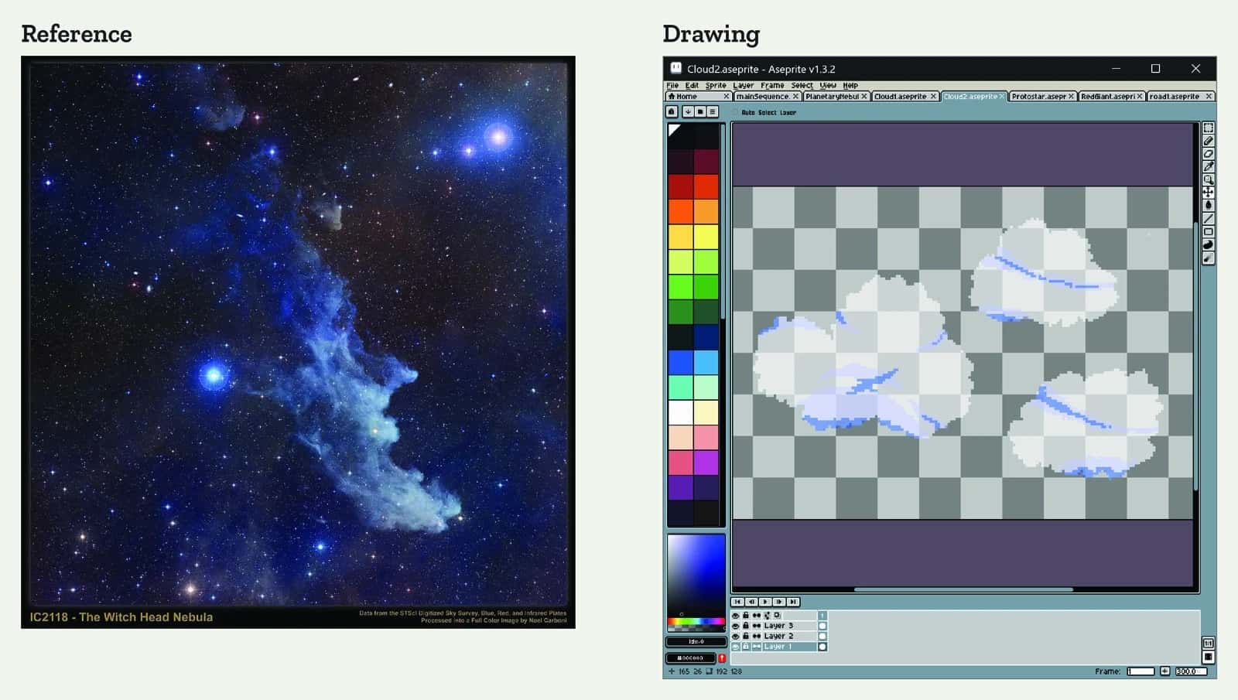
Task: Select the Line tool
Action: coord(1208,219)
